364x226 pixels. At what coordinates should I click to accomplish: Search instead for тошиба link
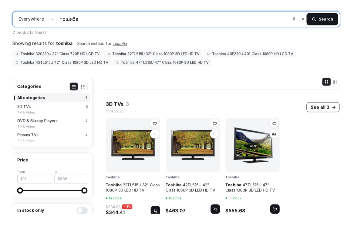[x=120, y=44]
